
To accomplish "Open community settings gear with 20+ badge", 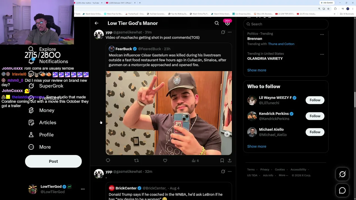I will [x=228, y=23].
